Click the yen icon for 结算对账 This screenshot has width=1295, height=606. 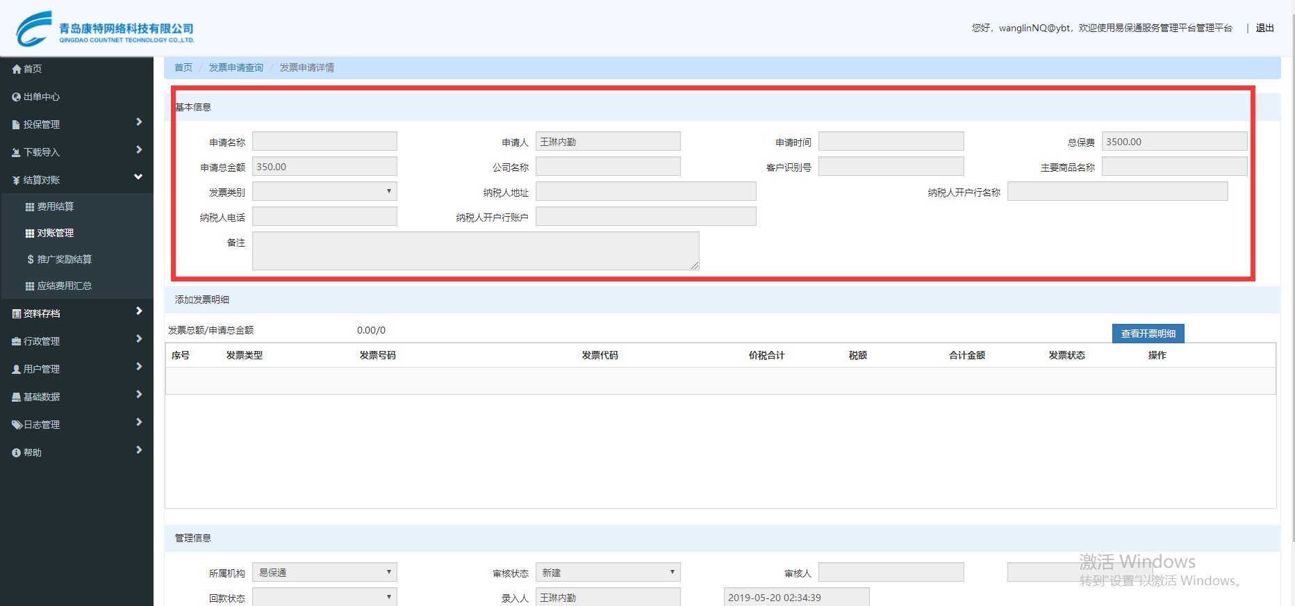pyautogui.click(x=16, y=180)
